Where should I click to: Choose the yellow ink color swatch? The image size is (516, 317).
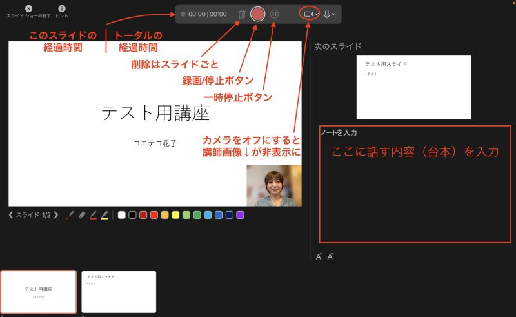pyautogui.click(x=175, y=215)
